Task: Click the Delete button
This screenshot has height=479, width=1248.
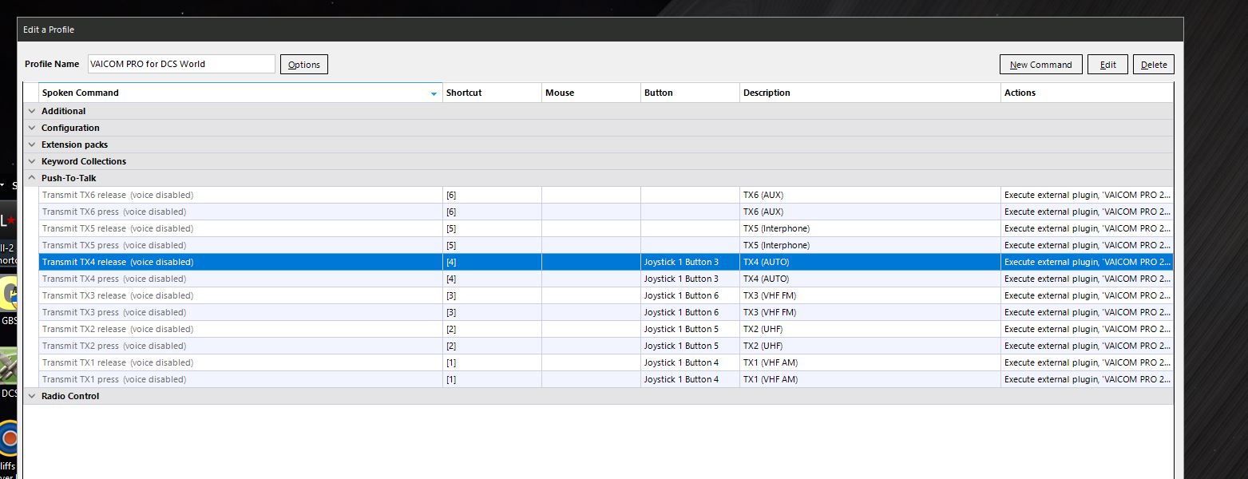Action: coord(1153,65)
